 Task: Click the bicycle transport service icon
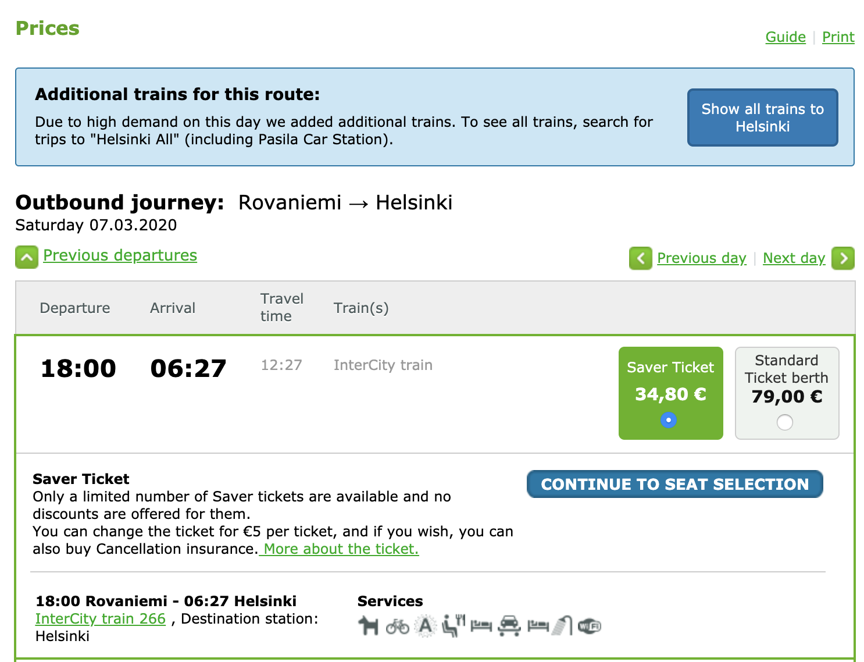tap(398, 626)
